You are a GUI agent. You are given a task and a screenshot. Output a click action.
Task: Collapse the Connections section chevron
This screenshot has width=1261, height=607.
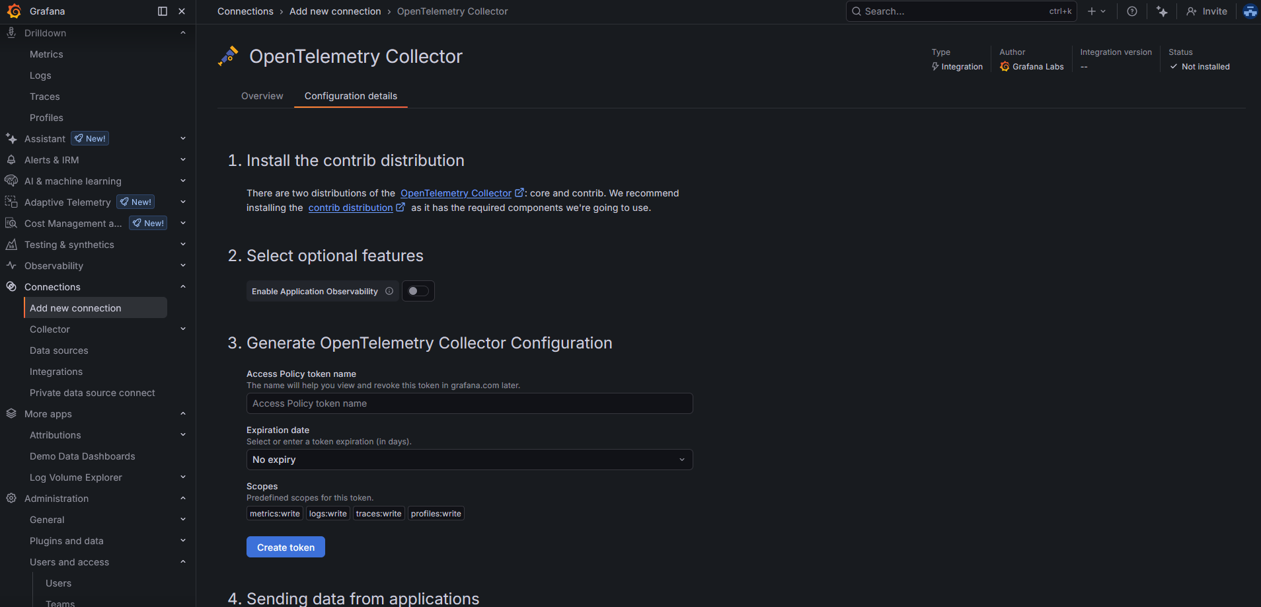[183, 287]
